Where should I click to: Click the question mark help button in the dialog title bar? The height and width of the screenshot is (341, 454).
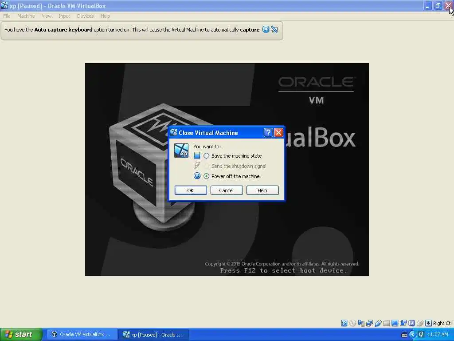tap(268, 132)
